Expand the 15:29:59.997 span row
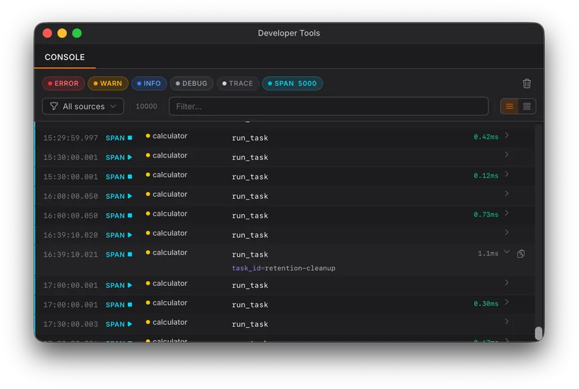Viewport: 579px width, 389px height. [507, 135]
